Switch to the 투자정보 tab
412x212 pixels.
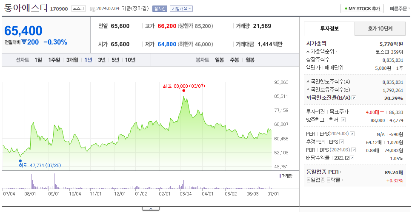point(329,28)
